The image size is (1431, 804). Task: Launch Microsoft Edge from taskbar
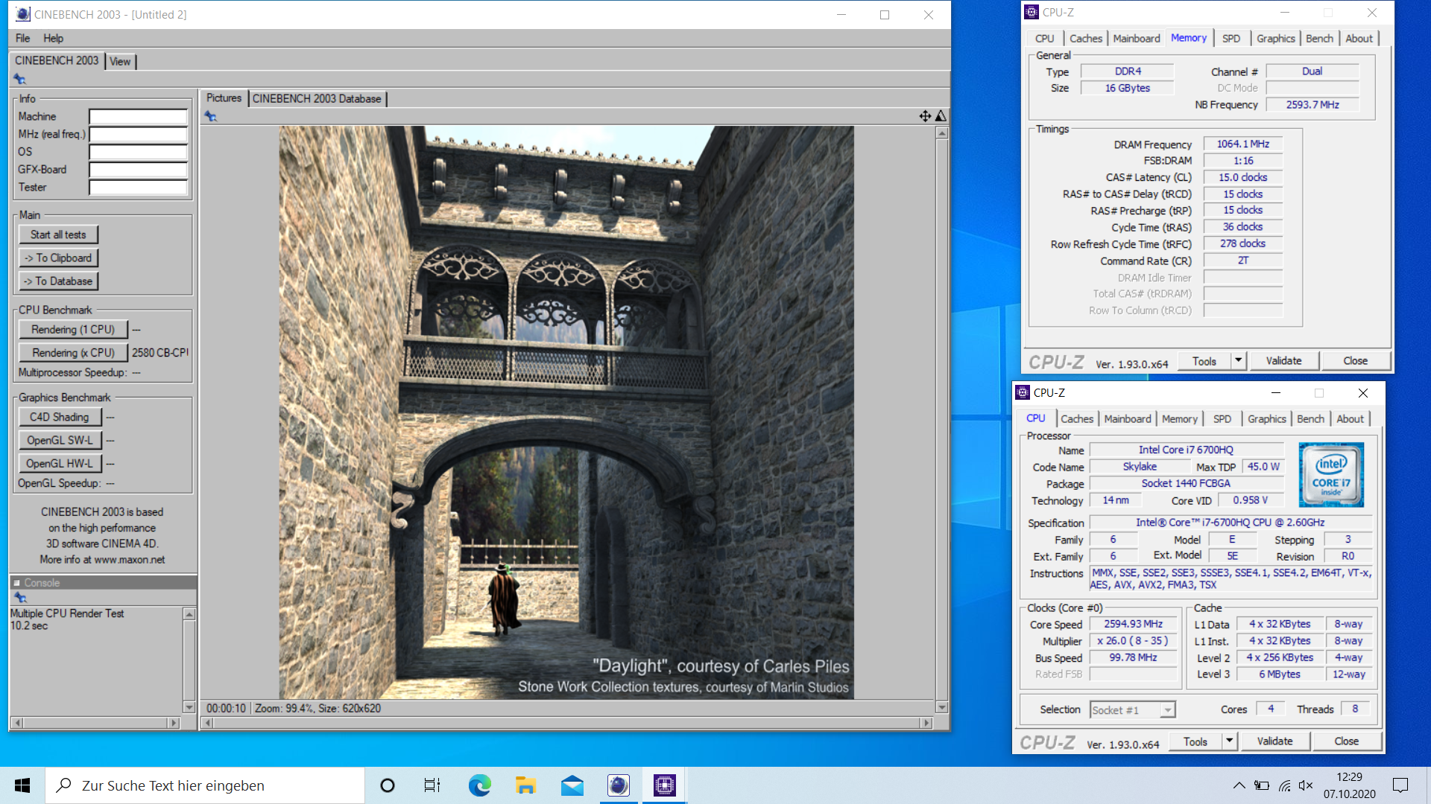point(479,785)
